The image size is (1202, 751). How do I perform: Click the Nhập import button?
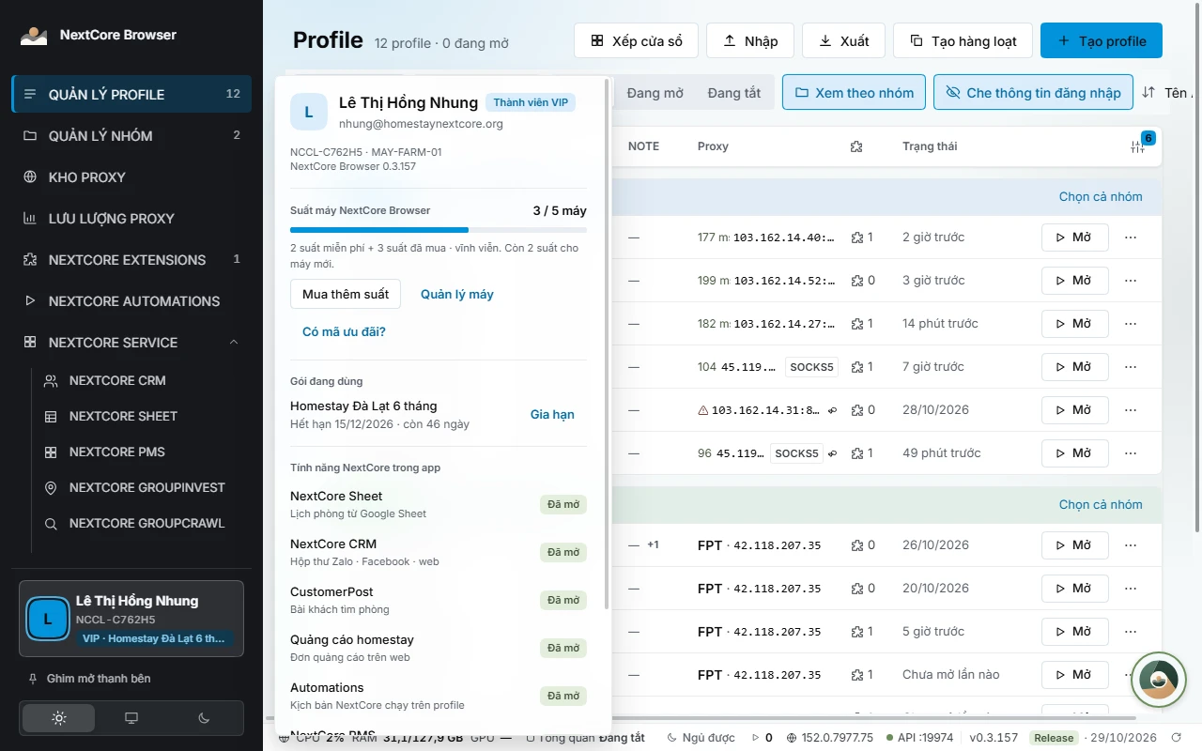(749, 41)
